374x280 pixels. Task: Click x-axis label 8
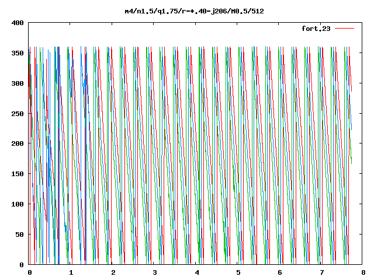click(363, 272)
